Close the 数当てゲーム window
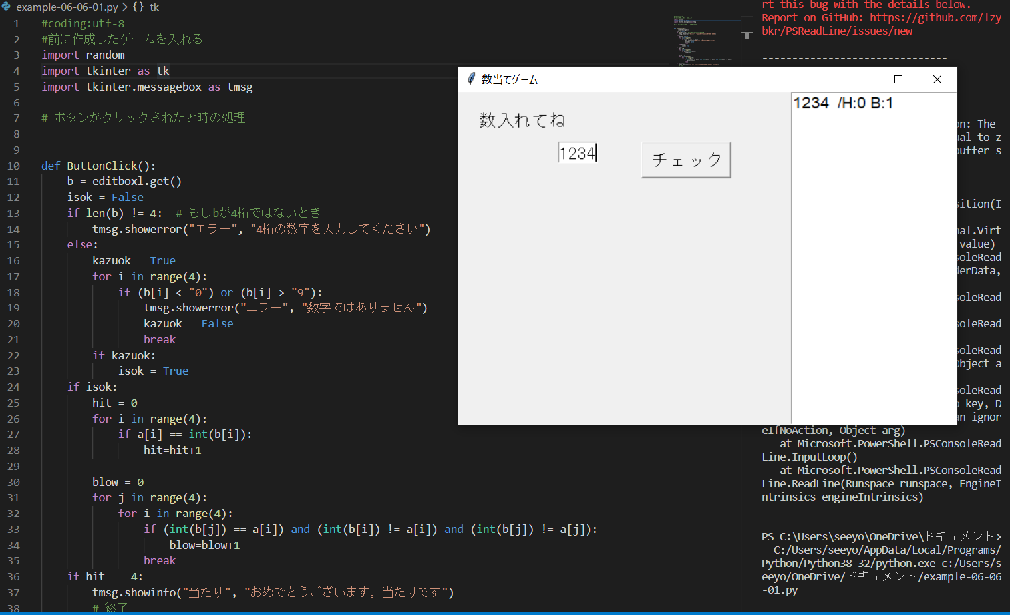This screenshot has height=615, width=1010. coord(937,79)
